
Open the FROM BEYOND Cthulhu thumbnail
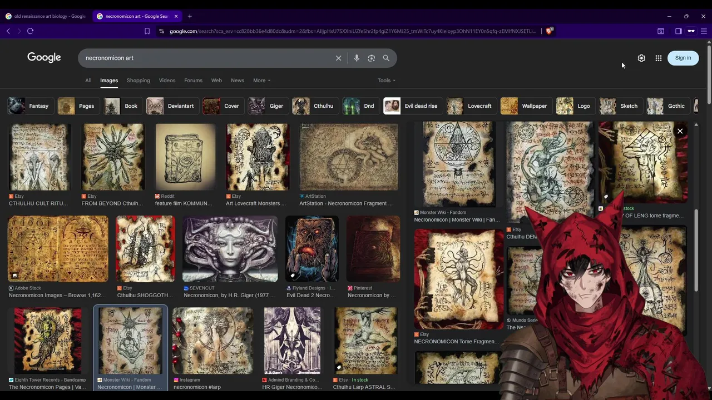[113, 157]
